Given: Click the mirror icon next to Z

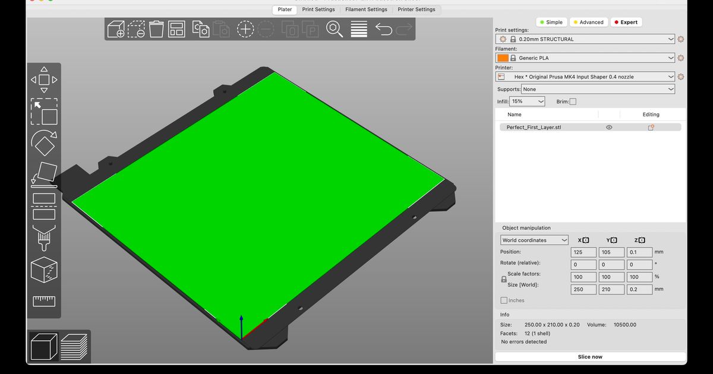Looking at the screenshot, I should point(642,240).
